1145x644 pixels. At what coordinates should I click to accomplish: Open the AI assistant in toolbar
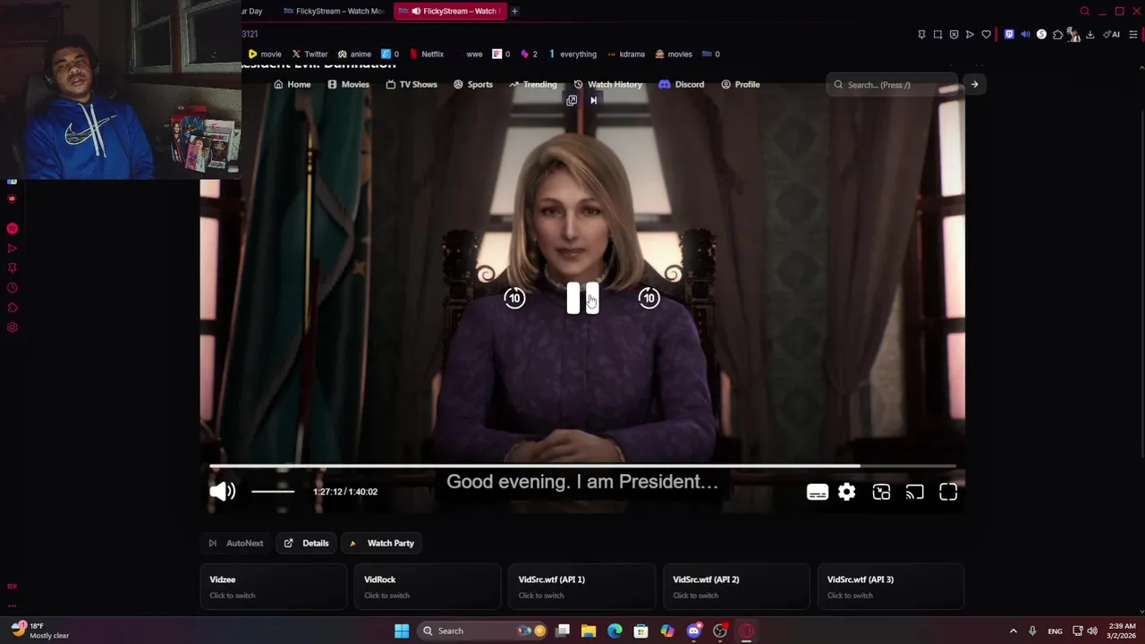1111,34
